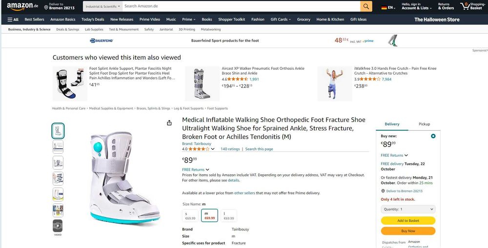Open the 140 ratings link
The width and height of the screenshot is (488, 248).
coord(230,149)
